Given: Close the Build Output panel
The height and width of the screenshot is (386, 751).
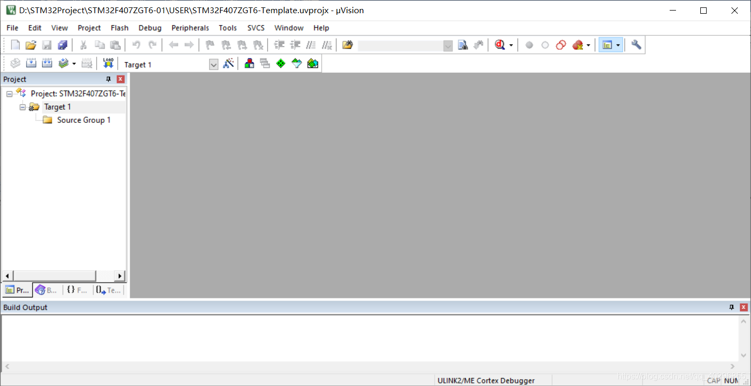Looking at the screenshot, I should (744, 307).
